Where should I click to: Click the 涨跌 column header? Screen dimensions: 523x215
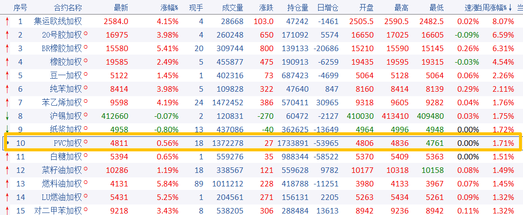pos(266,8)
